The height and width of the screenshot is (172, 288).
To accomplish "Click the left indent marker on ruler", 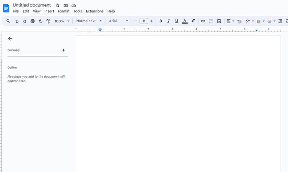I will tap(100, 29).
